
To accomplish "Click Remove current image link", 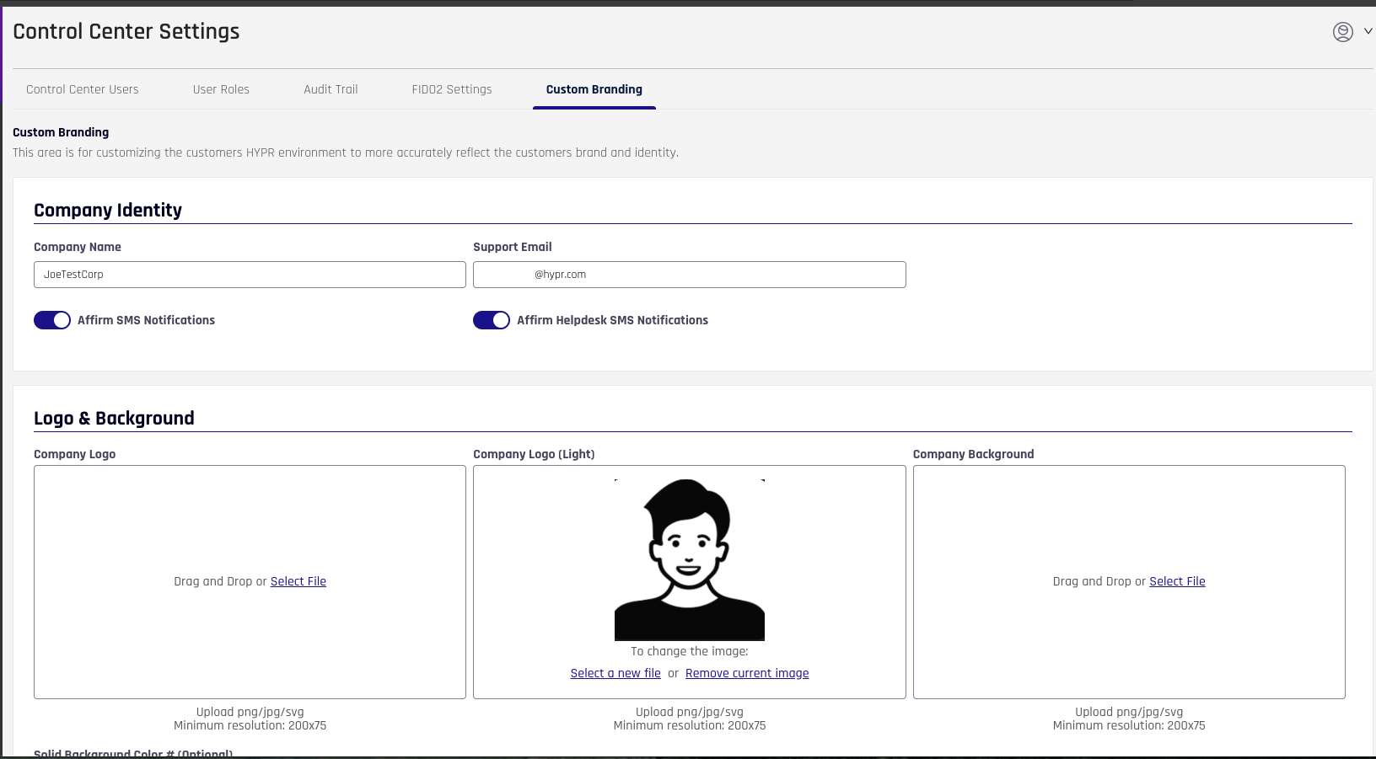I will coord(747,673).
